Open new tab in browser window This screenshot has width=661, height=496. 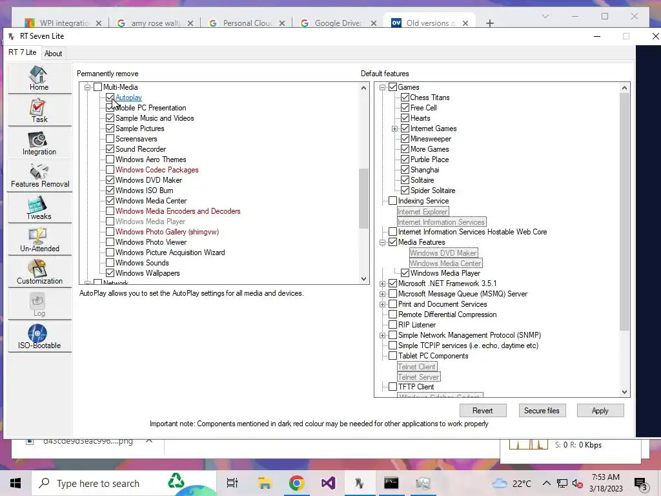click(489, 23)
